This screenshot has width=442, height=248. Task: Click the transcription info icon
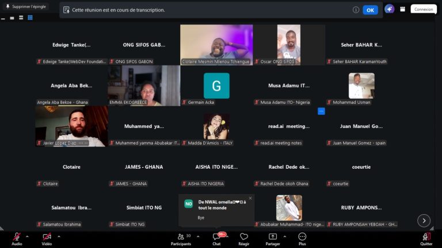(356, 10)
